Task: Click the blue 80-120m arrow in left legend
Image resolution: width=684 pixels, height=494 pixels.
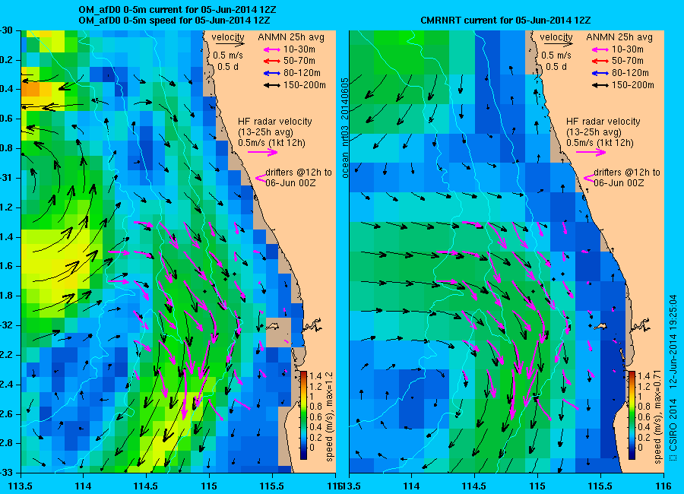Action: pos(272,73)
